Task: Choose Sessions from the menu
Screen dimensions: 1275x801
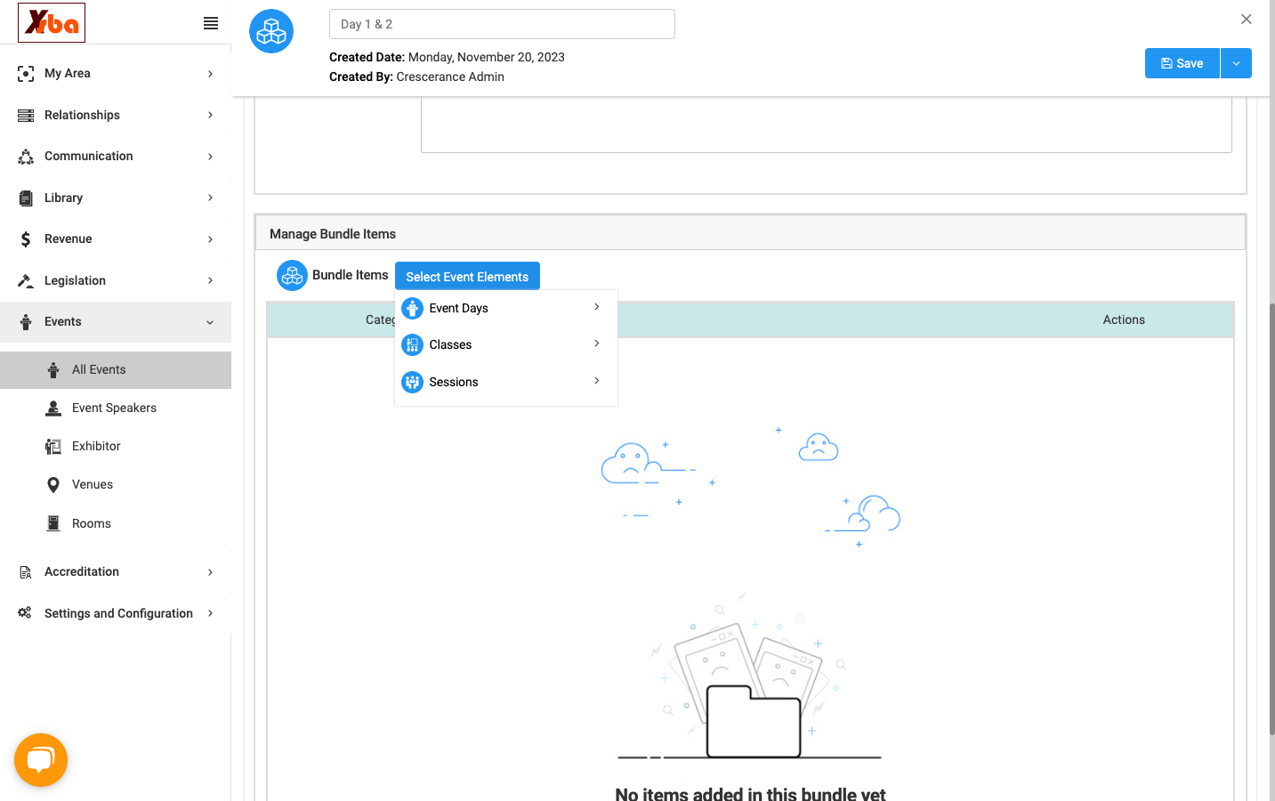Action: [506, 383]
